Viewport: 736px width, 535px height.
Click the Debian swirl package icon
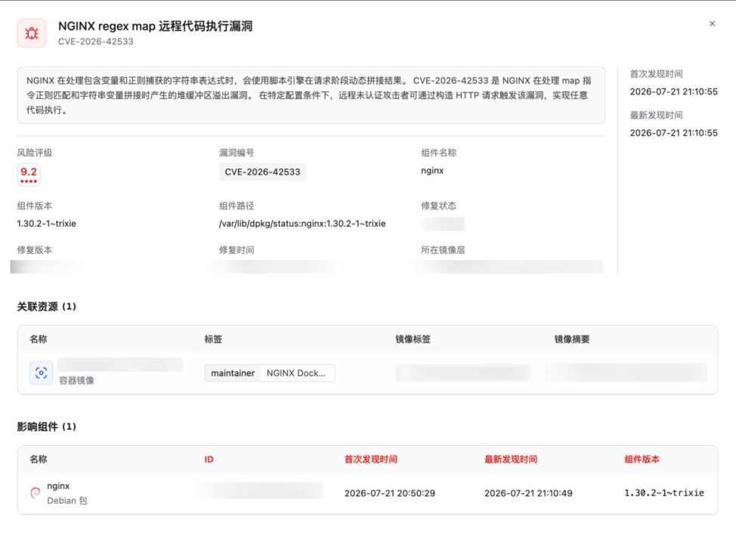(x=36, y=493)
